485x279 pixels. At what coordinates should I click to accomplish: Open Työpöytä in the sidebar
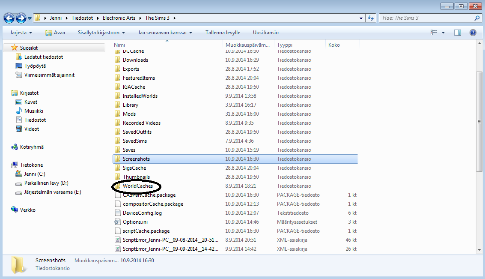pos(35,66)
